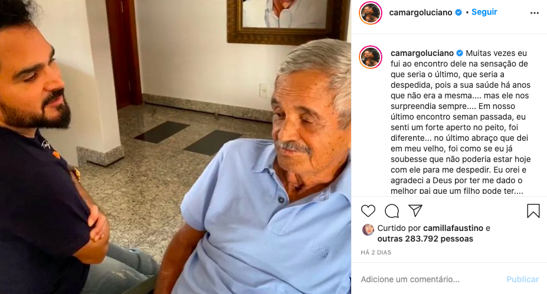Click verified badge beside caption username
This screenshot has width=547, height=294.
(x=460, y=53)
